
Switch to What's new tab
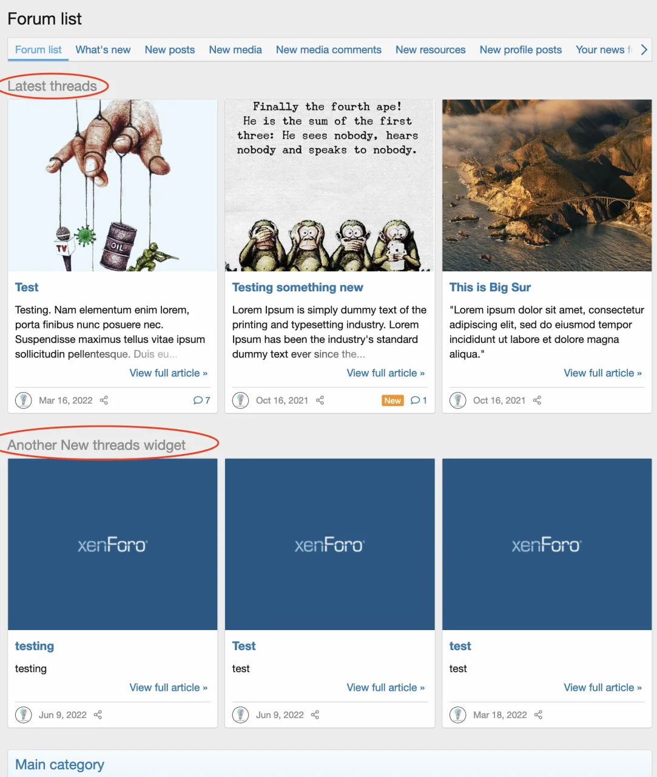(103, 50)
